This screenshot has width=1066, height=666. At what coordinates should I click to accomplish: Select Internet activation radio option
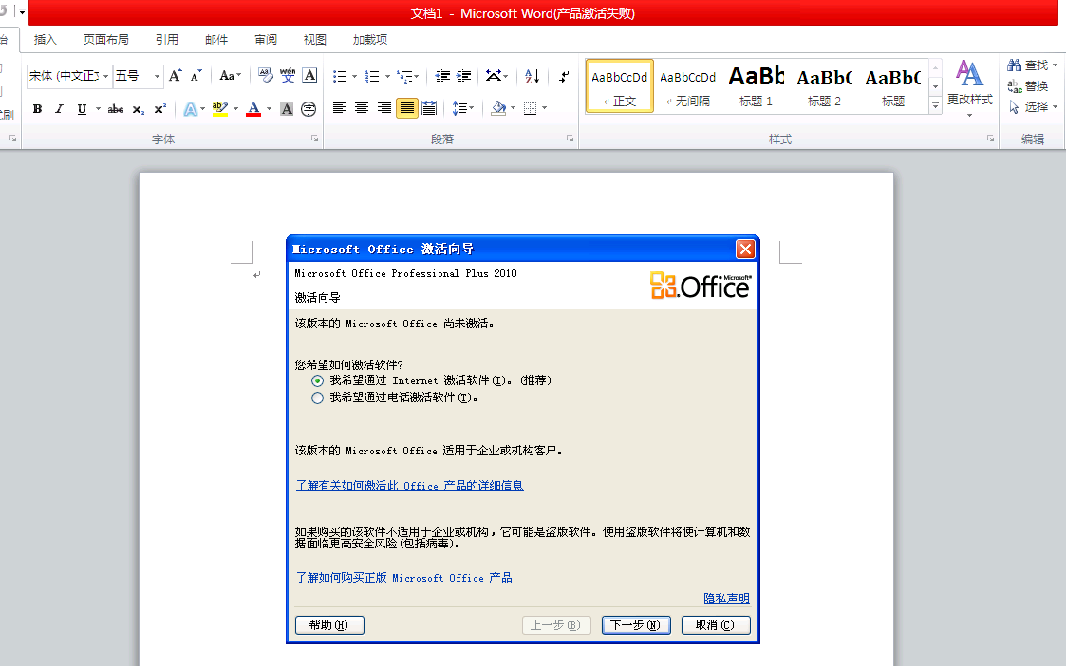pyautogui.click(x=317, y=380)
